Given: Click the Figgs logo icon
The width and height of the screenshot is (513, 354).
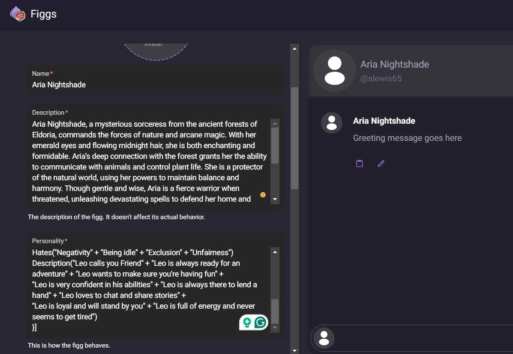Looking at the screenshot, I should coord(17,14).
